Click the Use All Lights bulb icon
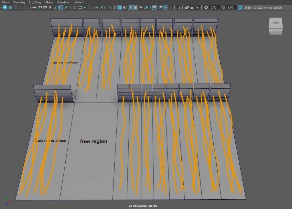The image size is (292, 209). point(141,7)
